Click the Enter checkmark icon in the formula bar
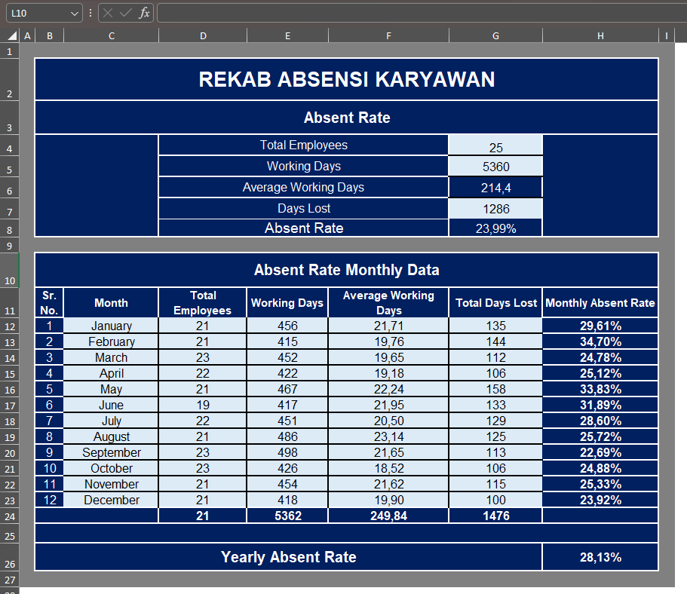687x594 pixels. [126, 13]
